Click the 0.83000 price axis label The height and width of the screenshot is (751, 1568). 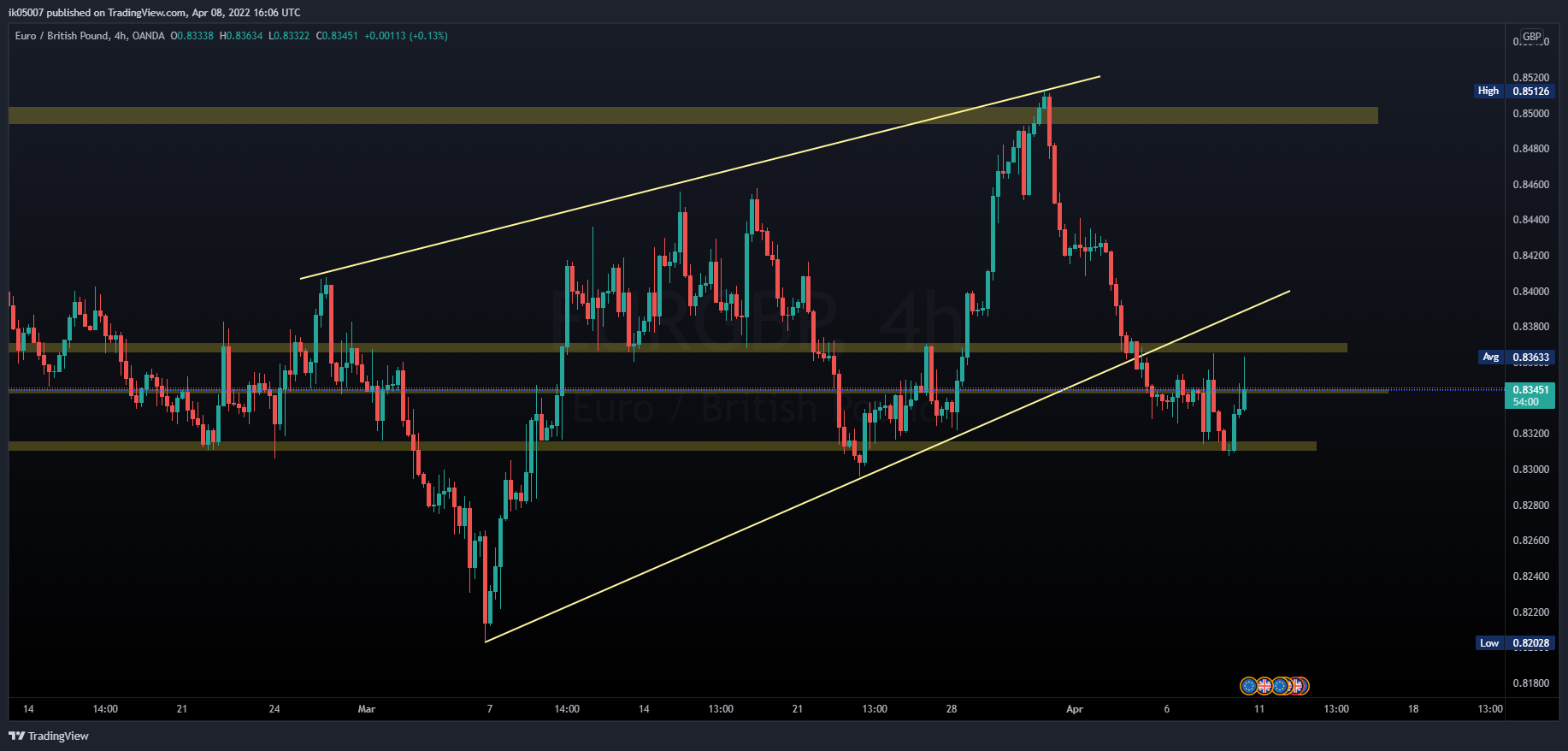pos(1530,470)
